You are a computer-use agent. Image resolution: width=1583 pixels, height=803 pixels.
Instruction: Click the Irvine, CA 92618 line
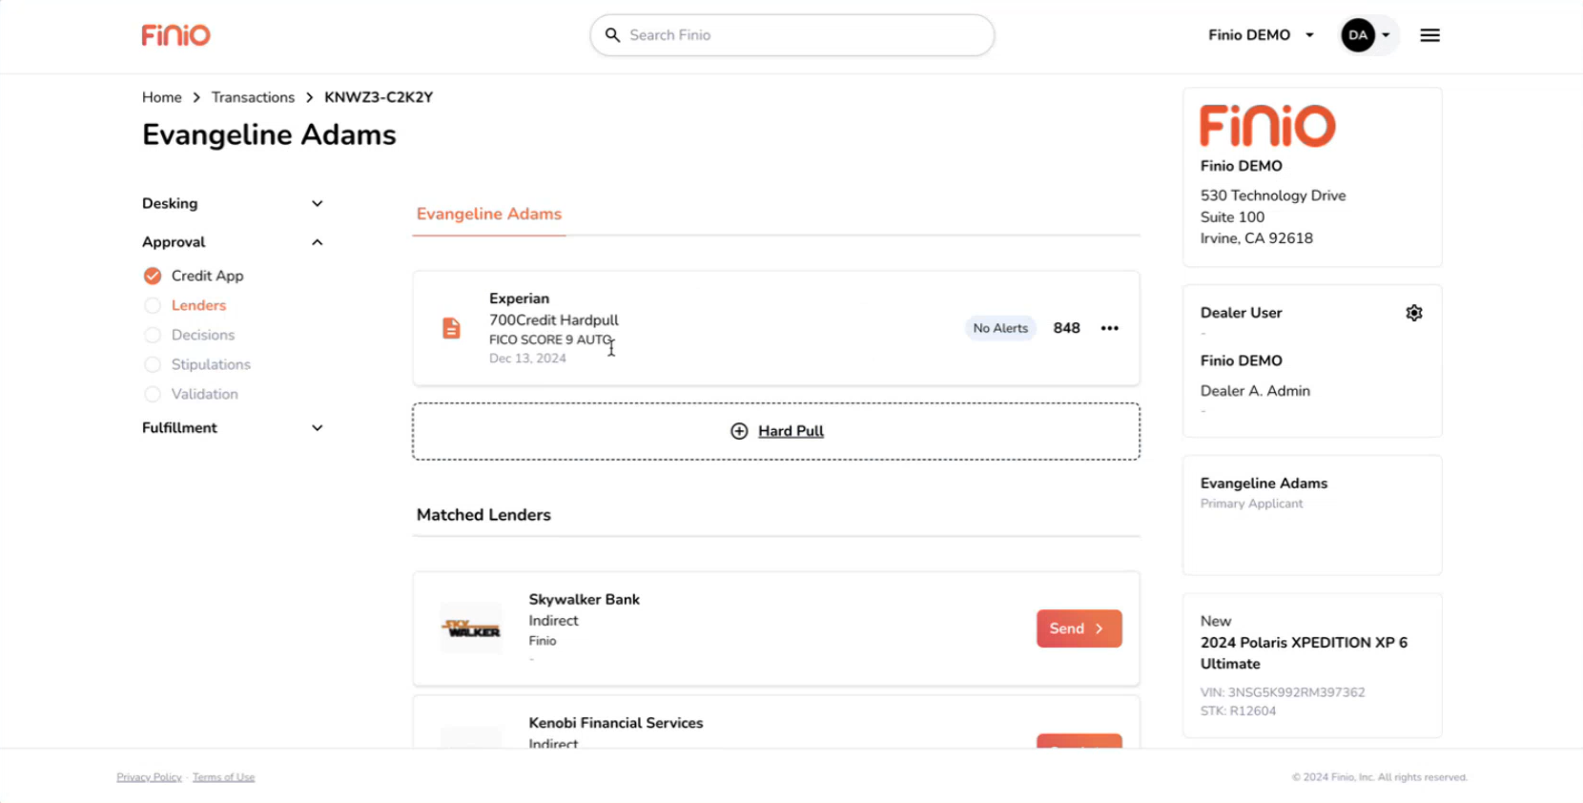tap(1256, 238)
